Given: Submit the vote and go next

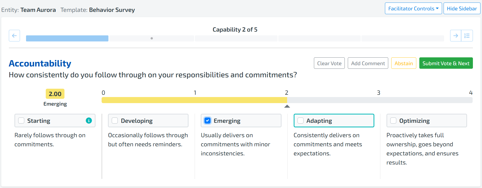Looking at the screenshot, I should point(446,63).
